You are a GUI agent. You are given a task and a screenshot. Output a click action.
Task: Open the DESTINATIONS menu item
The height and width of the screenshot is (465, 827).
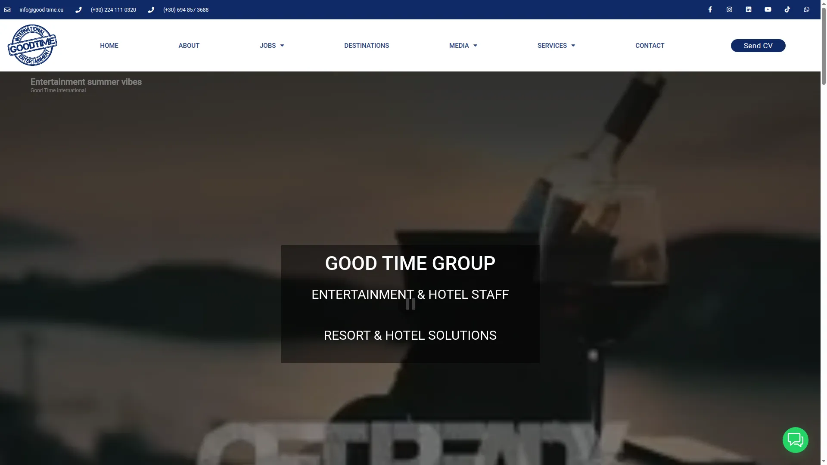pyautogui.click(x=367, y=46)
